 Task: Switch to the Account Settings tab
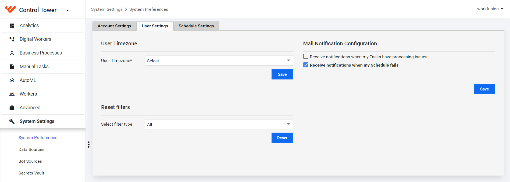point(115,26)
